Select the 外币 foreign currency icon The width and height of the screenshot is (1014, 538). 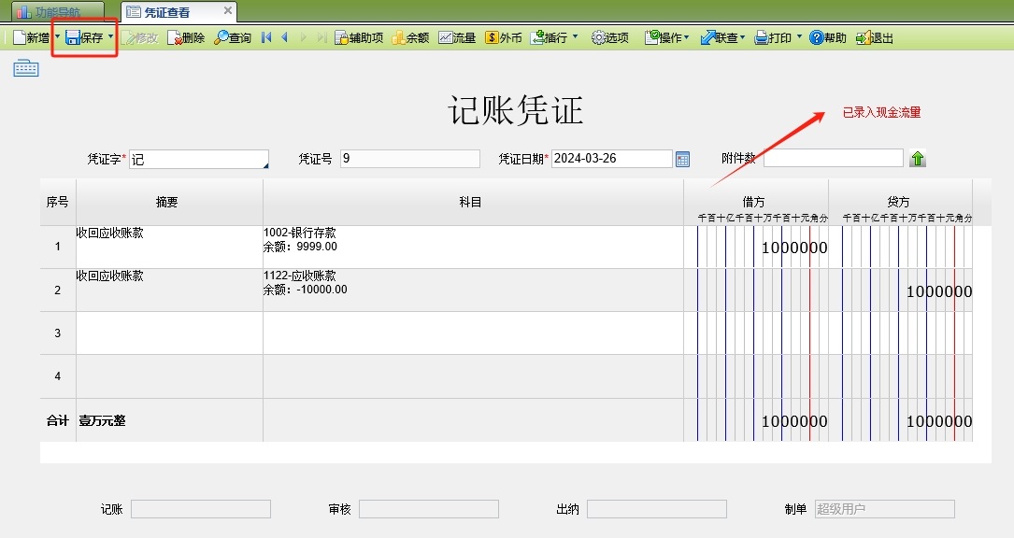pos(504,37)
